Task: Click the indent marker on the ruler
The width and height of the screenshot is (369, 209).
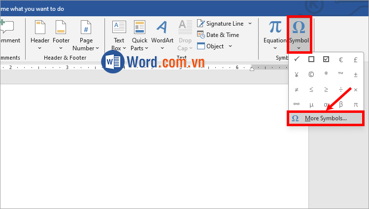Action: 252,69
